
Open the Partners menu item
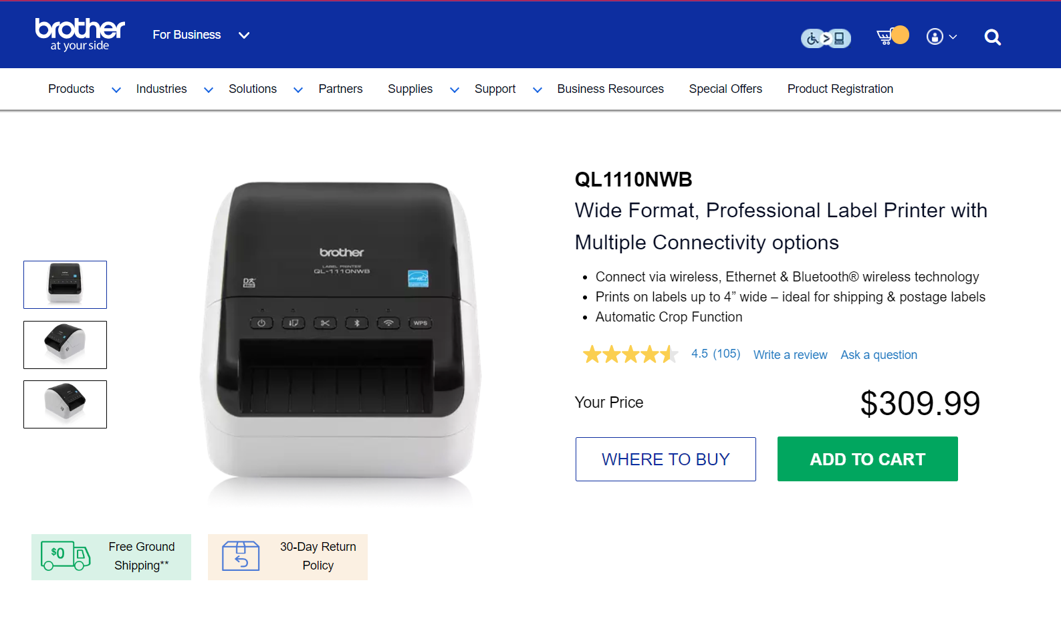click(340, 89)
